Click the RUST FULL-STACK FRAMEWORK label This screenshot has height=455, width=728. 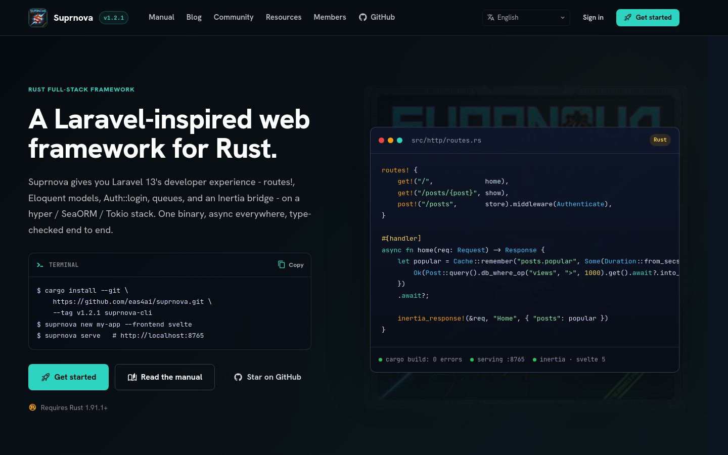81,89
